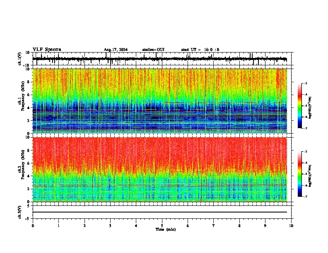Click the 'Time (min)' axis label
This screenshot has height=253, width=328.
166,229
